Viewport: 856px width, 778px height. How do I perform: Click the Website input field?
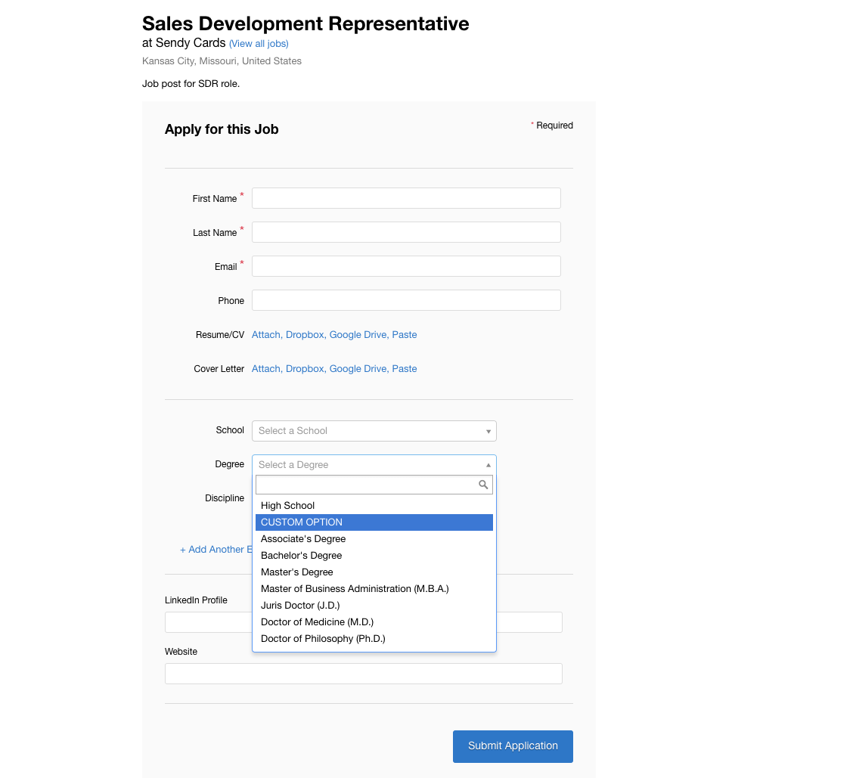[363, 674]
